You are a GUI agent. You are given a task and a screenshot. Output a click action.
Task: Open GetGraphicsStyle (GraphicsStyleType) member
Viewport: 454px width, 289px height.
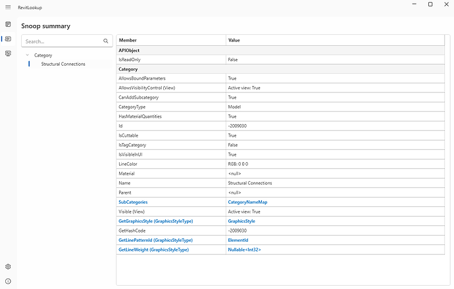[x=156, y=221]
